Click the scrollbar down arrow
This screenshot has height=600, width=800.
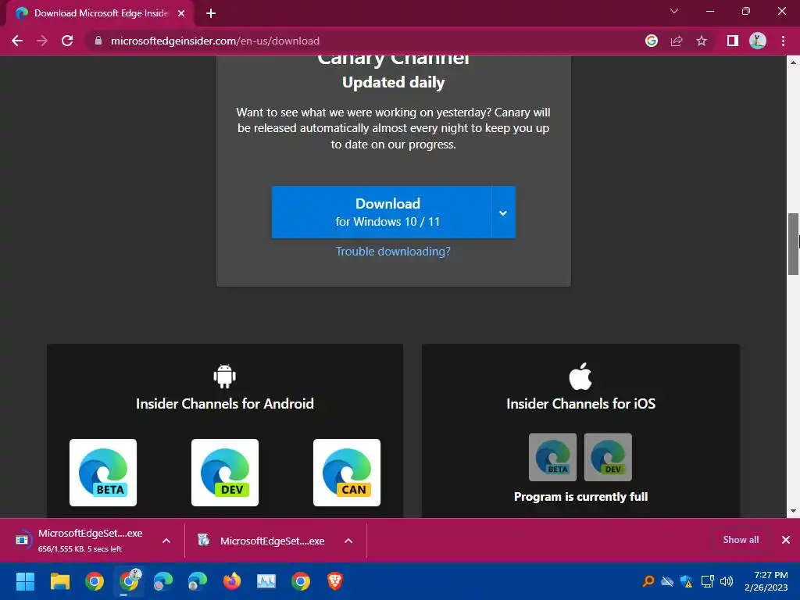[793, 511]
